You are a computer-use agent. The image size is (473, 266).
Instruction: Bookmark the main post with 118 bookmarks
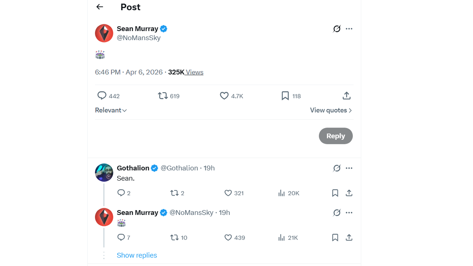[285, 96]
